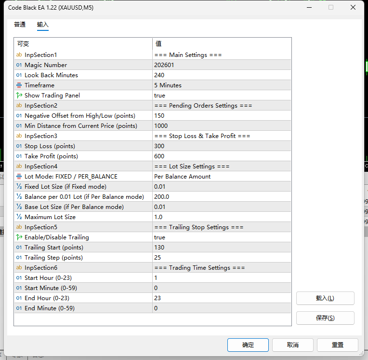The width and height of the screenshot is (368, 360).
Task: Click the 保存(S) button
Action: (x=325, y=318)
